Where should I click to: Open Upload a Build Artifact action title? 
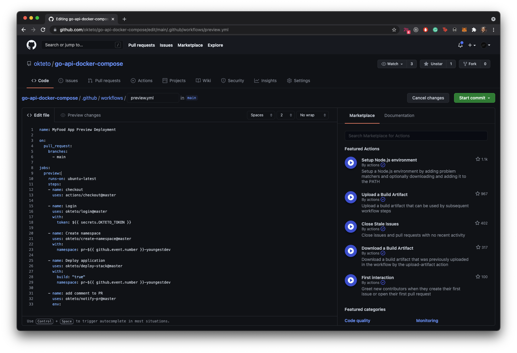(x=384, y=195)
